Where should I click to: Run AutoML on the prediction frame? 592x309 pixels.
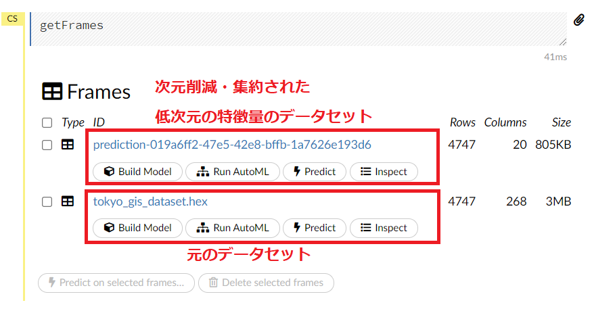(232, 172)
